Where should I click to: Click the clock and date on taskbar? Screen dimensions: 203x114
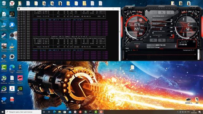click(x=194, y=112)
